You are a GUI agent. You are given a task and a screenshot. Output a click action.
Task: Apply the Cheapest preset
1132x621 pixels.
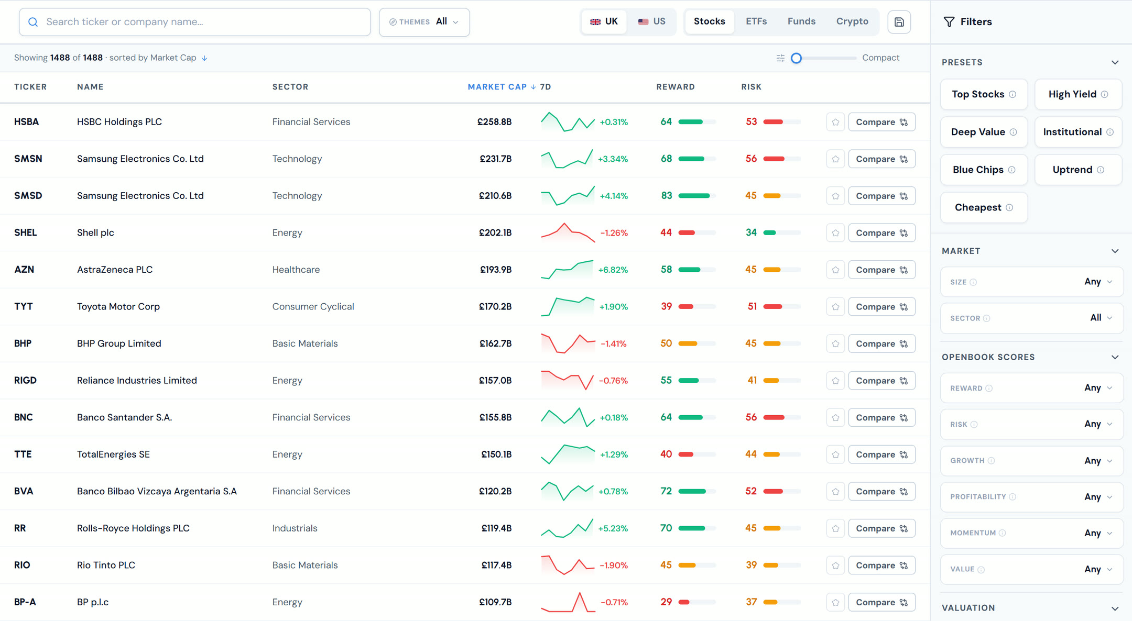(984, 207)
